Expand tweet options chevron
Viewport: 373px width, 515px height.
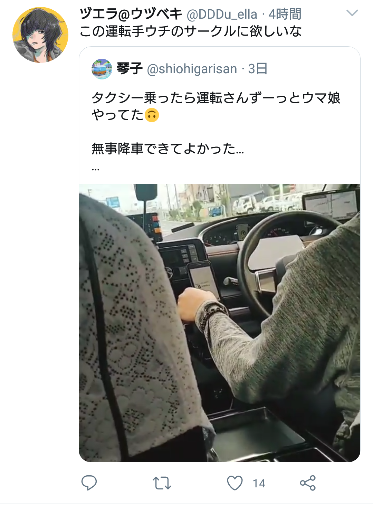click(x=352, y=13)
